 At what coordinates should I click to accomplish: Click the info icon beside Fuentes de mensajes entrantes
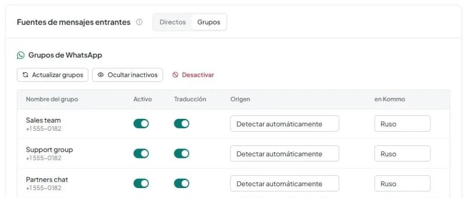click(x=139, y=22)
